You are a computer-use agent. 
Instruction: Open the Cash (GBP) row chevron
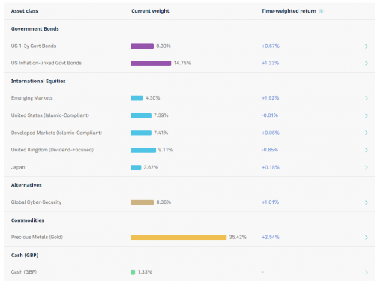367,272
